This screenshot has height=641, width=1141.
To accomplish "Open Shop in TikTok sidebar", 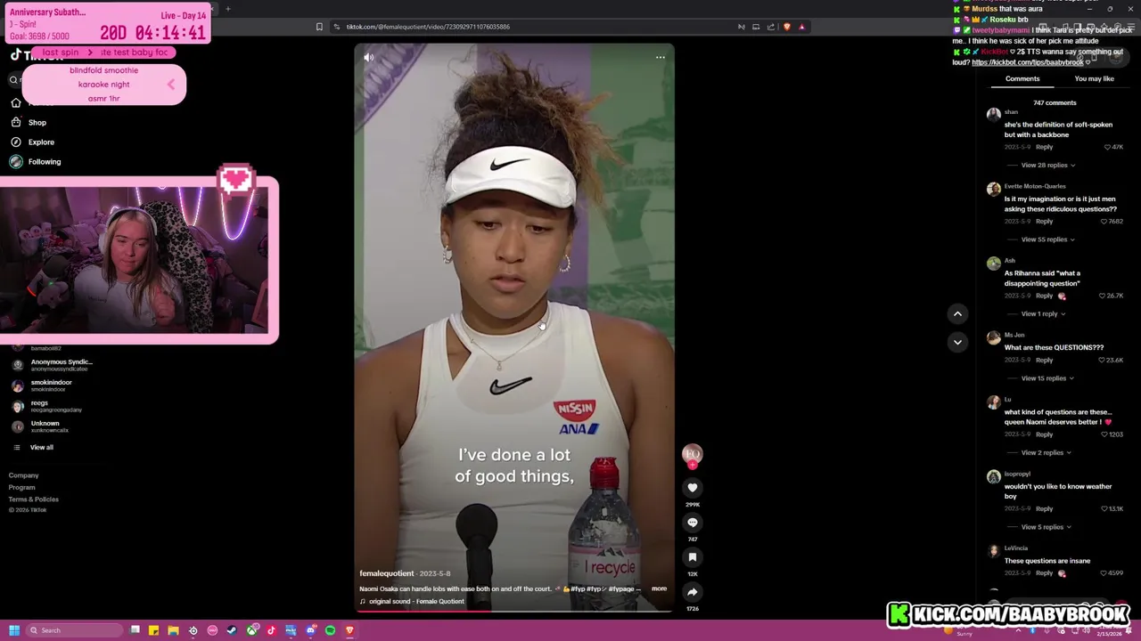I will tap(29, 123).
